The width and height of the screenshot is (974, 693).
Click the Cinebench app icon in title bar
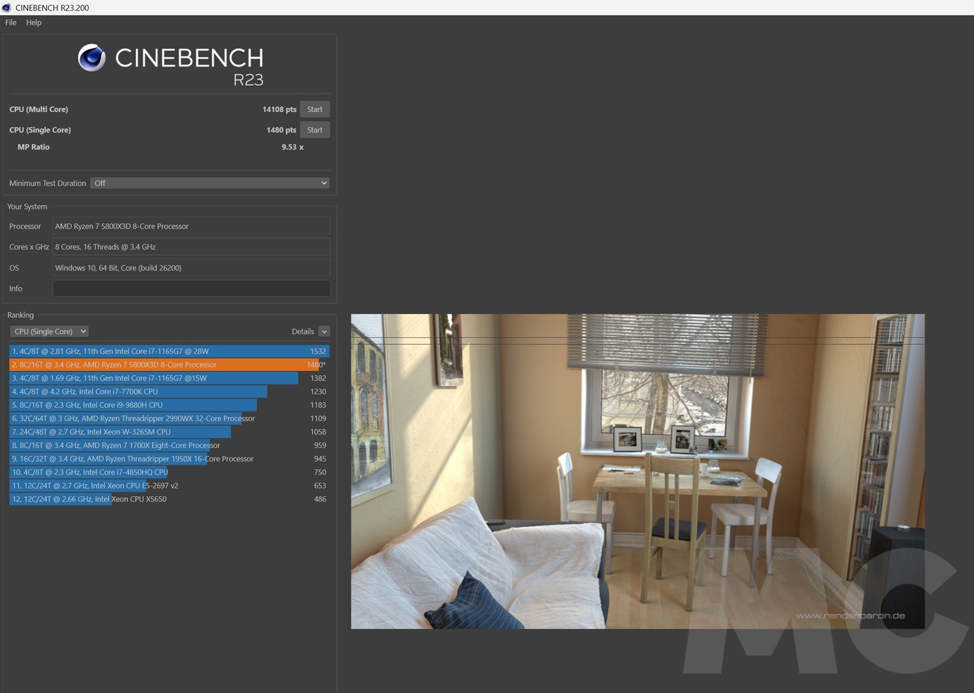click(x=6, y=8)
